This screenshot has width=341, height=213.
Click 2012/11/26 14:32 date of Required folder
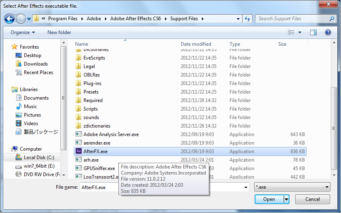(x=198, y=100)
